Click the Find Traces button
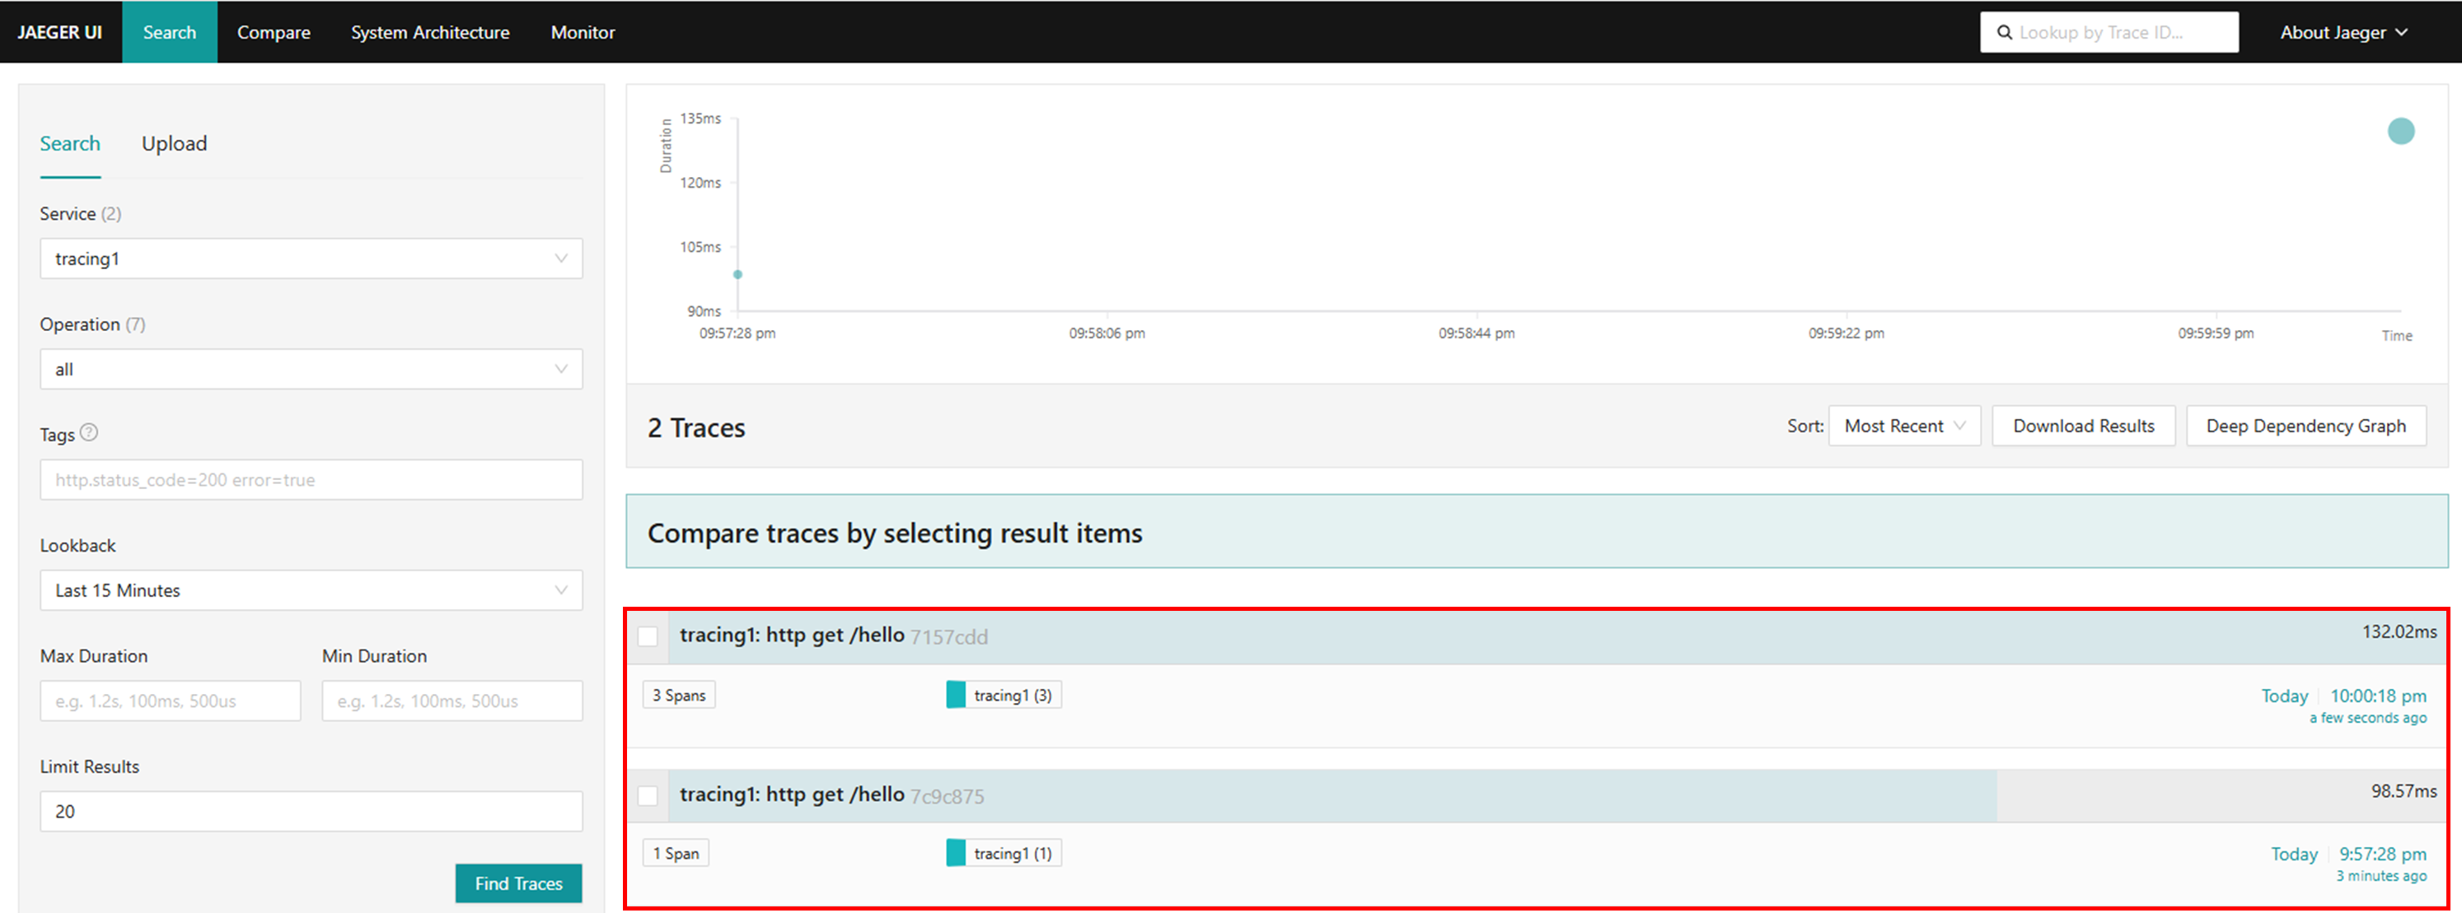 [519, 883]
